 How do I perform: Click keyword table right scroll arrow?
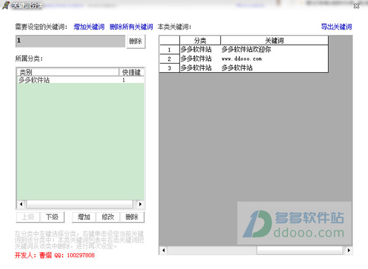[348, 250]
